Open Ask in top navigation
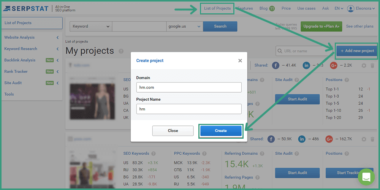380x190 pixels. pyautogui.click(x=326, y=8)
